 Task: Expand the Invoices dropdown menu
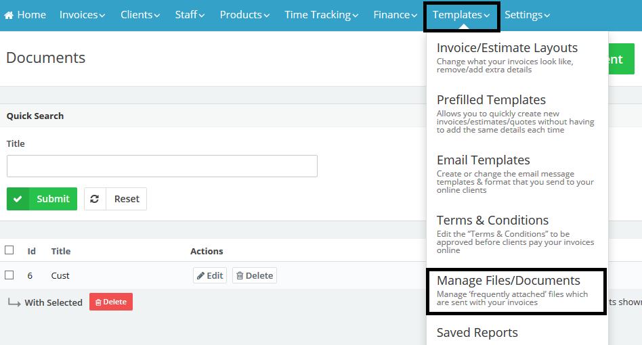coord(82,15)
